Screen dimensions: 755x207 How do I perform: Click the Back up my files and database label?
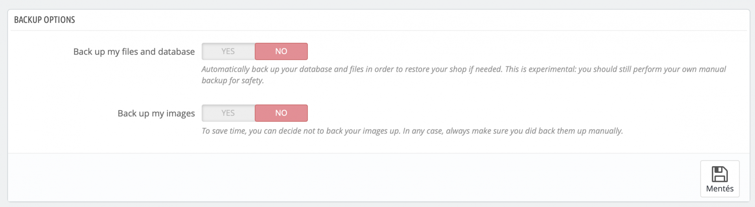pos(134,52)
